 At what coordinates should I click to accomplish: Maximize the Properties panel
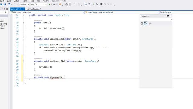point(168,16)
